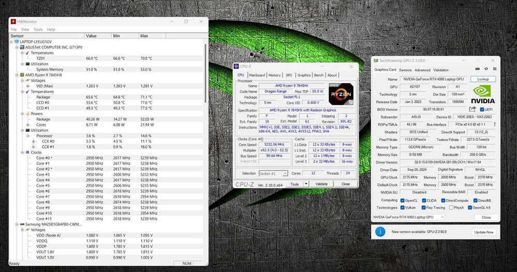This screenshot has width=517, height=272.
Task: Toggle the OpenCL checkbox
Action: tap(402, 201)
